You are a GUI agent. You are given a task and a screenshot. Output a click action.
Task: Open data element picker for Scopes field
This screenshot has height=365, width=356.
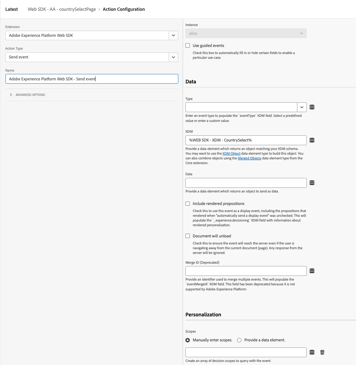click(312, 352)
